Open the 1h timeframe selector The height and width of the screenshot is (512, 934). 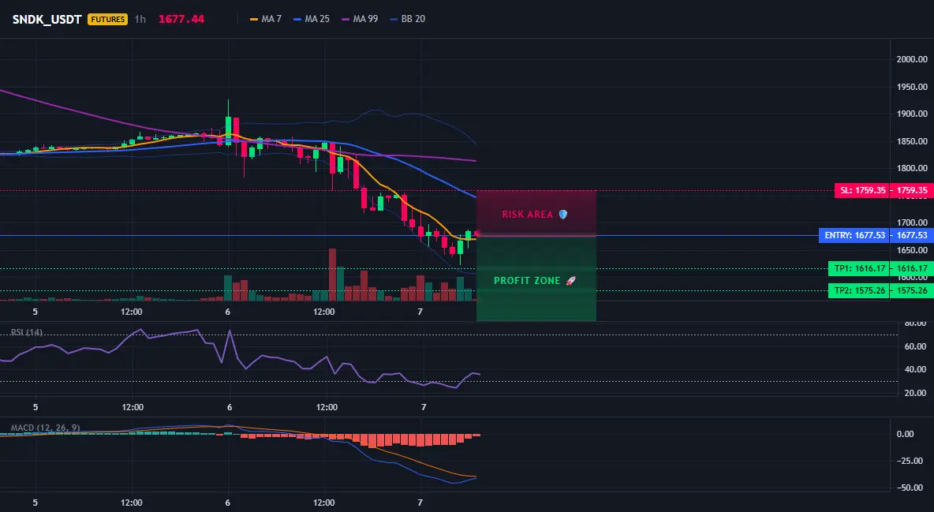pyautogui.click(x=140, y=19)
